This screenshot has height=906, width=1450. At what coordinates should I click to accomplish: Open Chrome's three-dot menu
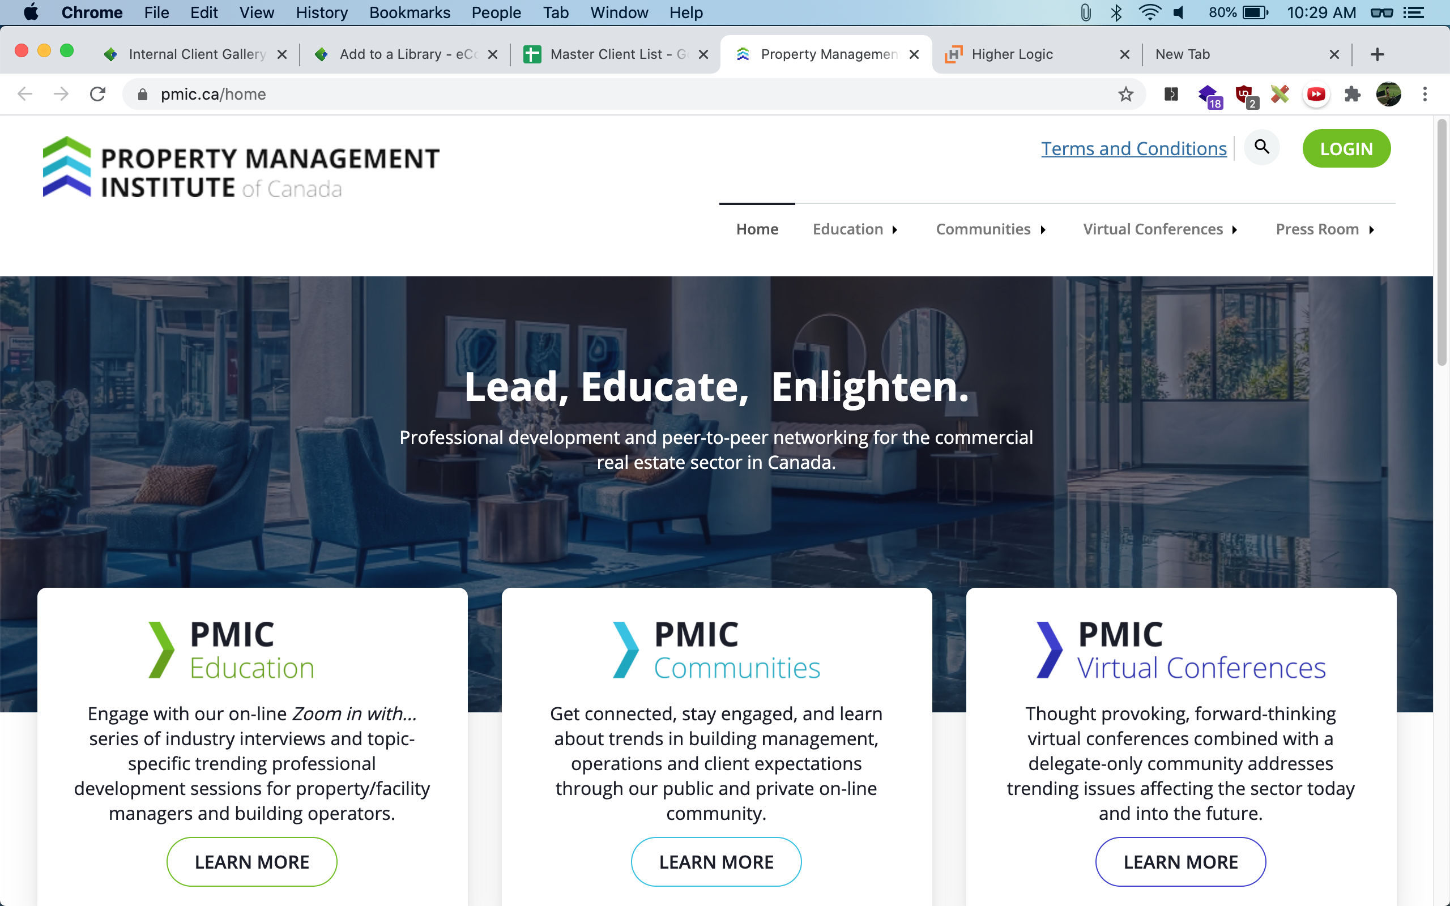click(1425, 94)
